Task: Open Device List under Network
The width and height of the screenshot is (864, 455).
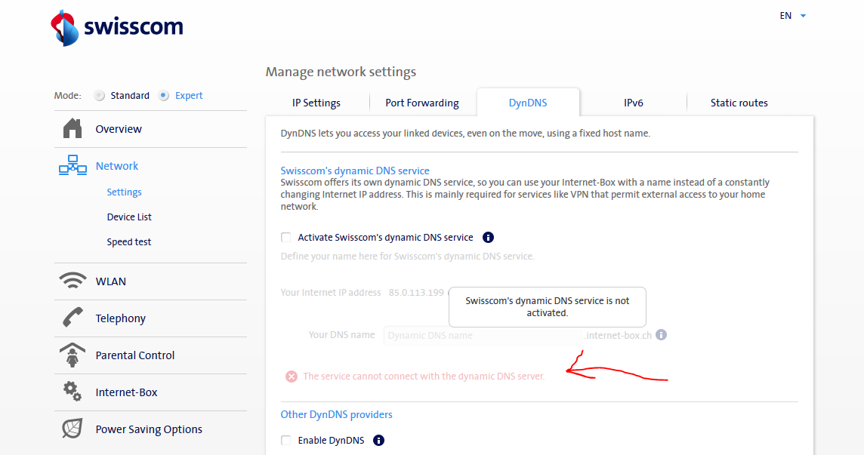Action: (129, 217)
